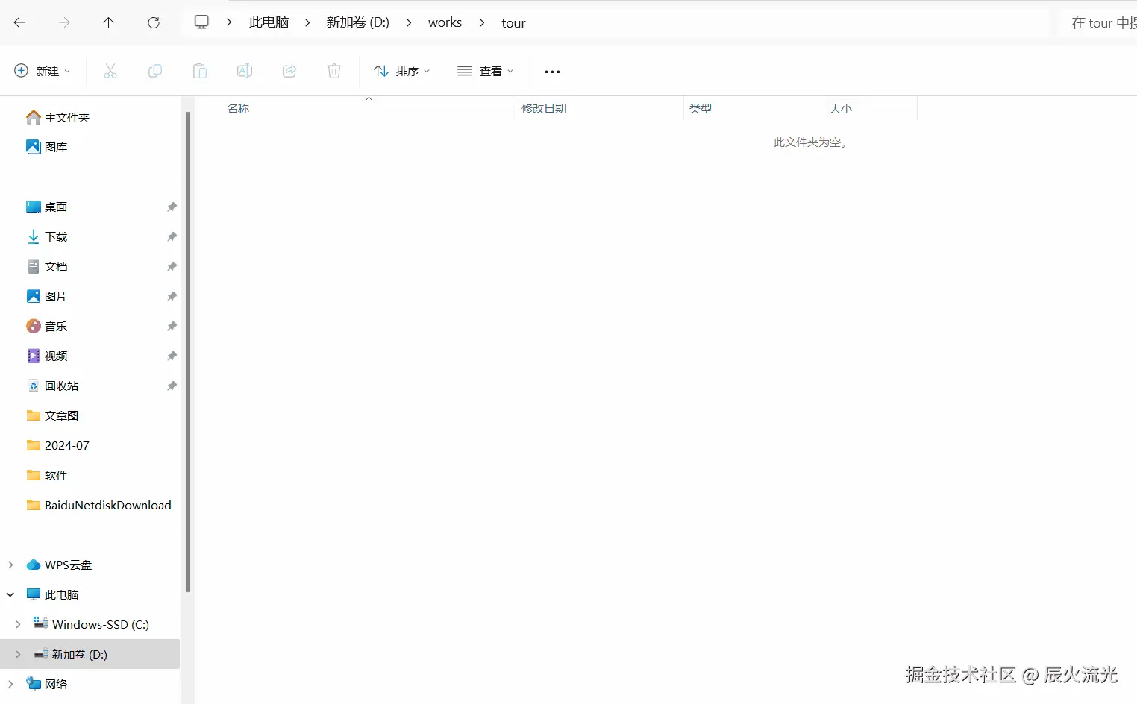Screen dimensions: 1137x704
Task: Expand the 新加卷 (D:) drive in the sidebar
Action: tap(18, 654)
